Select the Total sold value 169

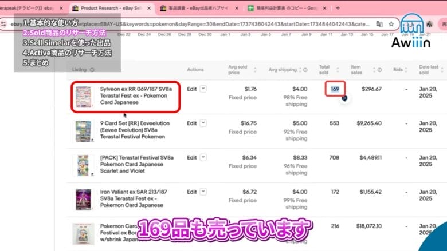(335, 89)
